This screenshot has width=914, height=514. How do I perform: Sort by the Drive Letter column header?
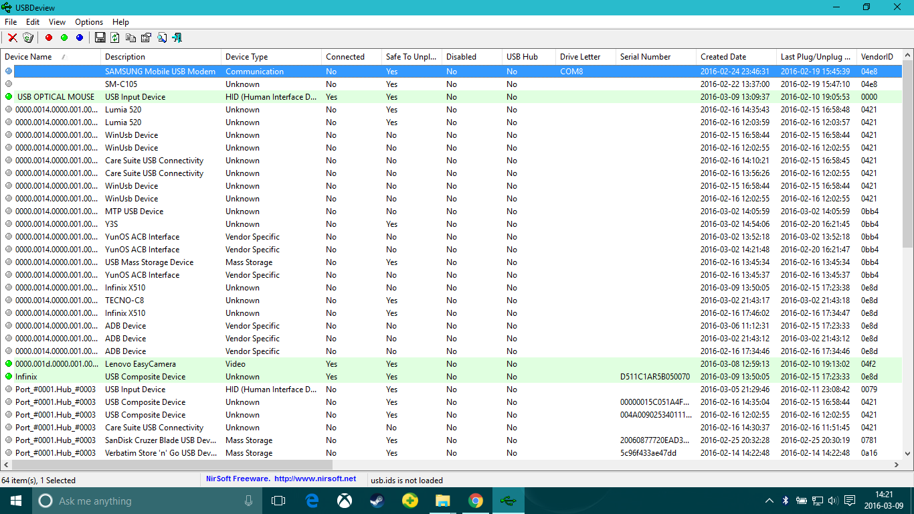click(585, 57)
